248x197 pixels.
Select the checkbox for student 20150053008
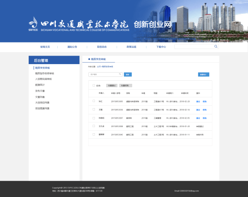tap(93, 126)
